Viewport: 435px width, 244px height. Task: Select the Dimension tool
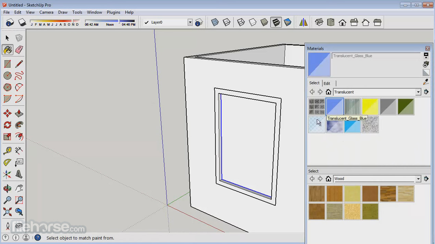point(19,151)
